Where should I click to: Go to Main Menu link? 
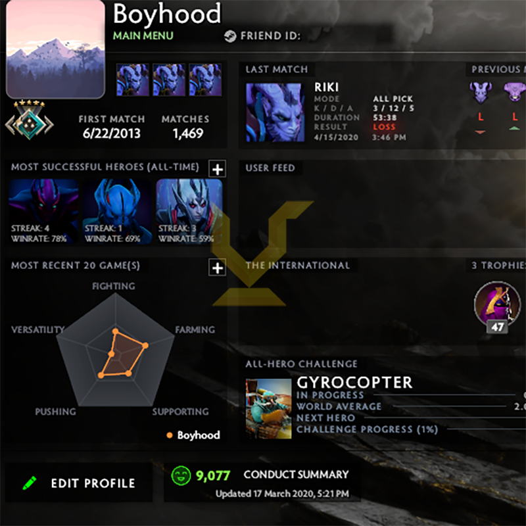143,36
